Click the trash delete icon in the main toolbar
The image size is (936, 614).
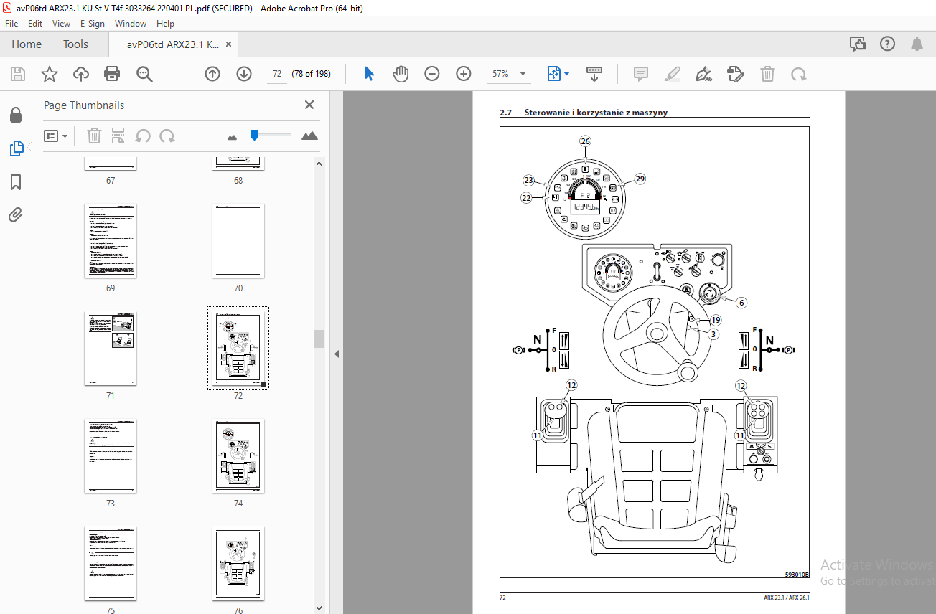pos(767,74)
